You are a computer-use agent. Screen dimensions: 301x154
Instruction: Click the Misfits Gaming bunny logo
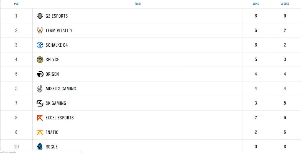(x=40, y=89)
